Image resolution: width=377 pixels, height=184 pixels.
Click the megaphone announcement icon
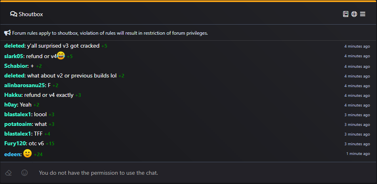[x=7, y=33]
